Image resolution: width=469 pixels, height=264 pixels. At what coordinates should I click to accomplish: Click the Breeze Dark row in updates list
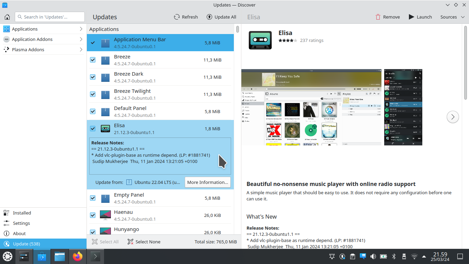160,77
